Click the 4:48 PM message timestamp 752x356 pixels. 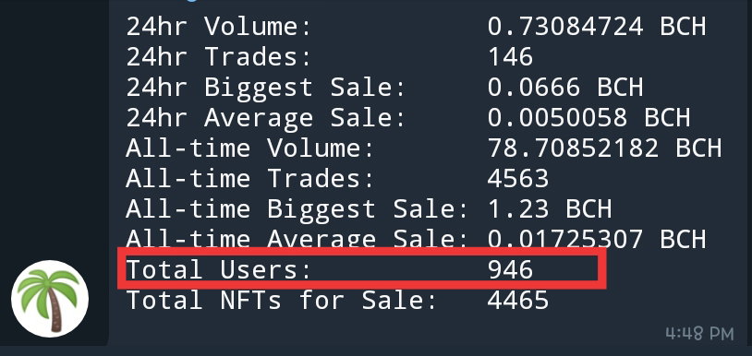click(x=699, y=334)
